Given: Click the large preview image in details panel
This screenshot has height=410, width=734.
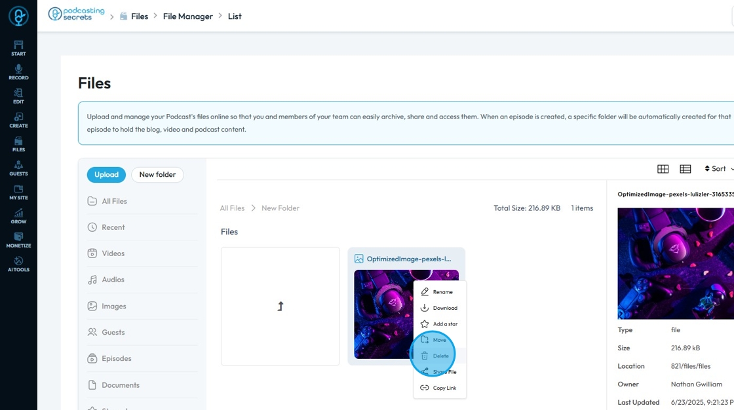Looking at the screenshot, I should 676,263.
